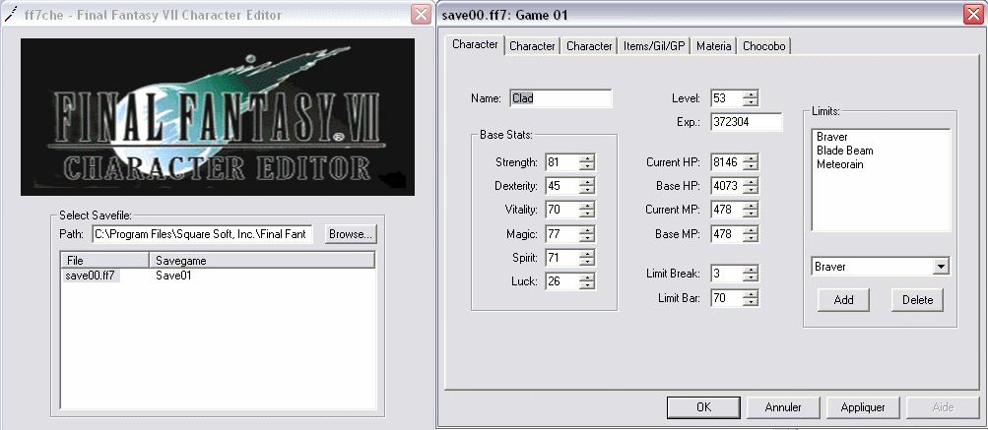Raise Strength using the up arrow
This screenshot has height=430, width=988.
[x=587, y=158]
